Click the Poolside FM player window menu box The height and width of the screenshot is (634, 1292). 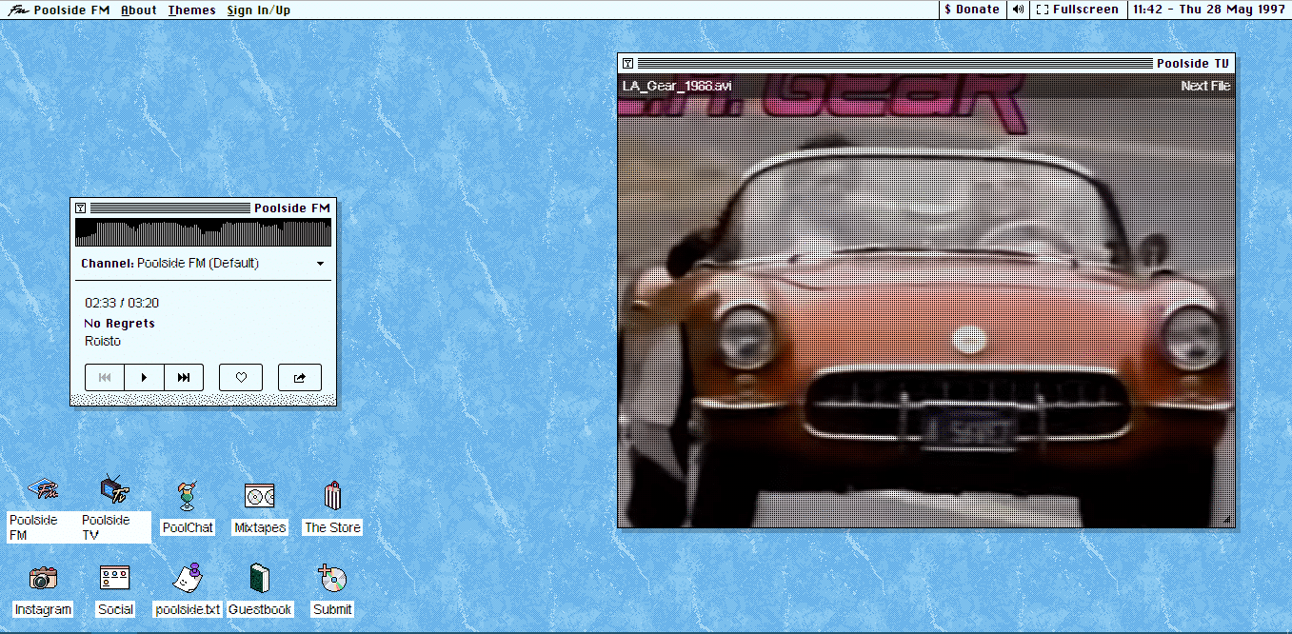80,208
